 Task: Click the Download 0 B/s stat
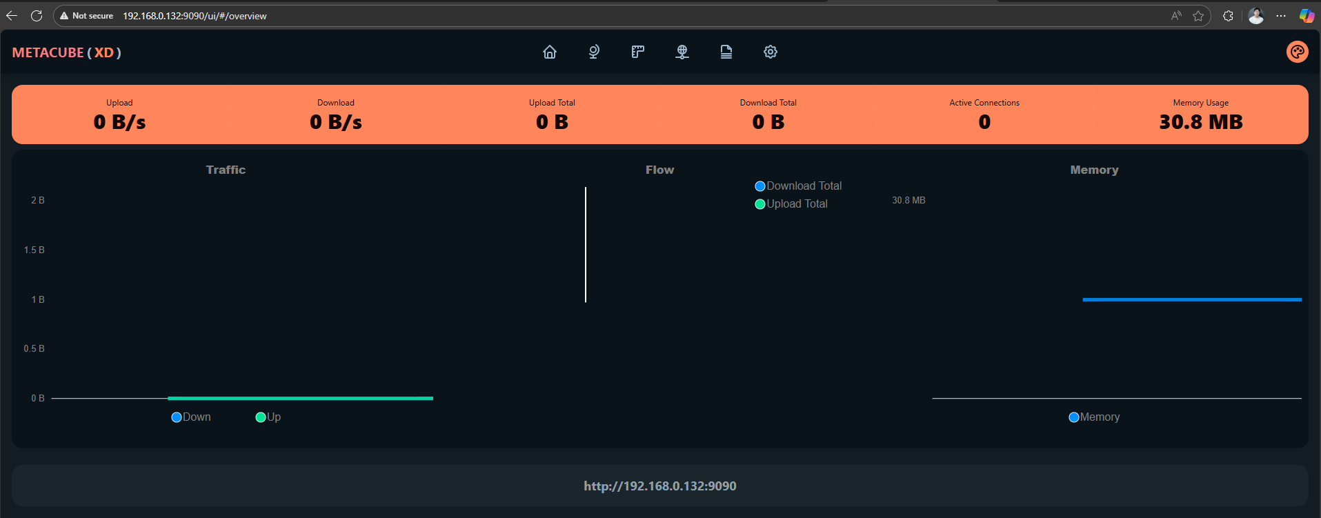[x=336, y=115]
